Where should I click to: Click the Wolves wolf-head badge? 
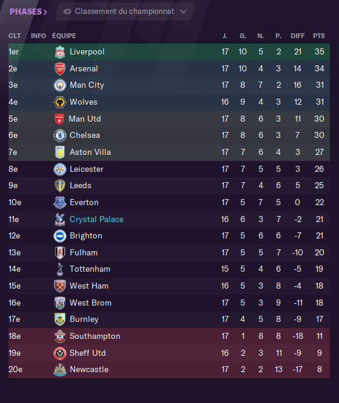(x=60, y=102)
